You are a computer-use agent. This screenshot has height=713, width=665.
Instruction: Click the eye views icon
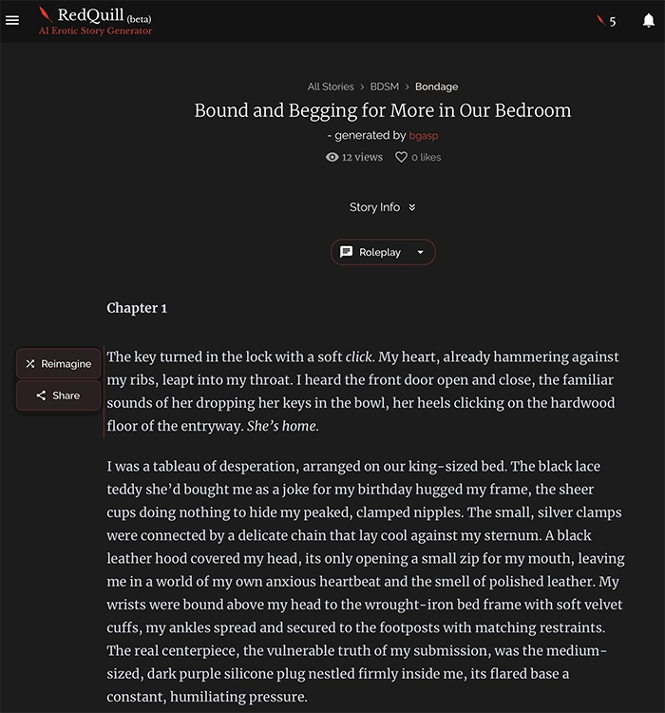[x=332, y=157]
